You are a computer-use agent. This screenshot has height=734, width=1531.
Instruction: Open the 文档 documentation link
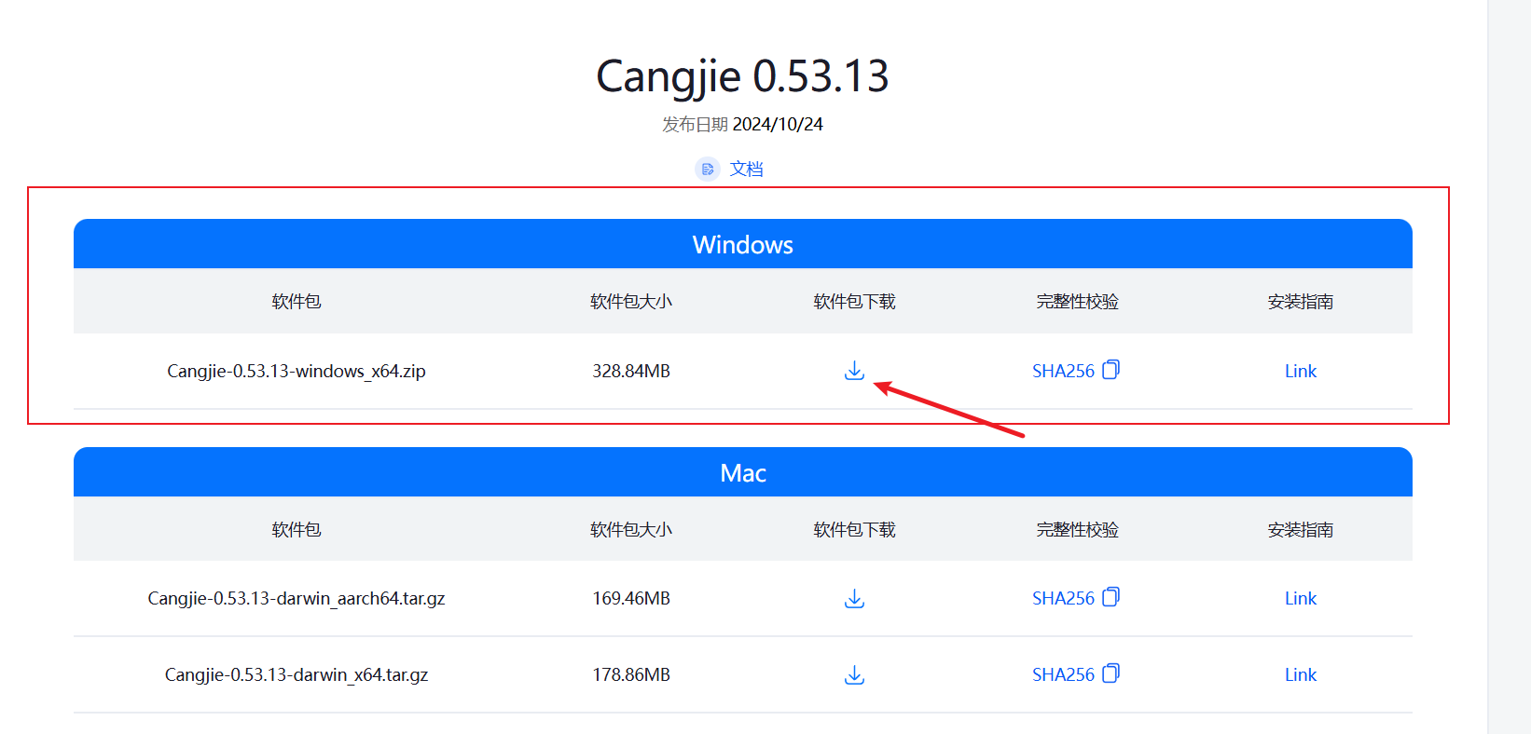point(746,169)
